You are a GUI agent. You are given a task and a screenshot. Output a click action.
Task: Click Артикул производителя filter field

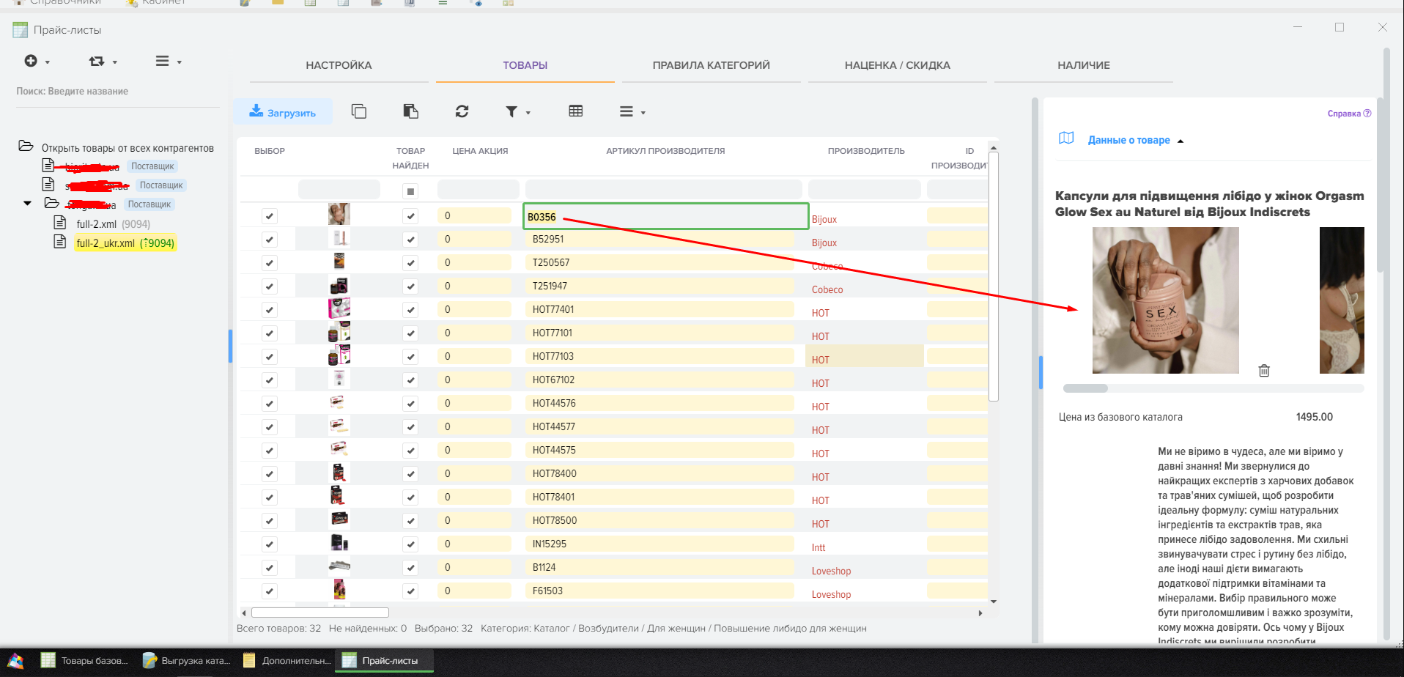663,190
